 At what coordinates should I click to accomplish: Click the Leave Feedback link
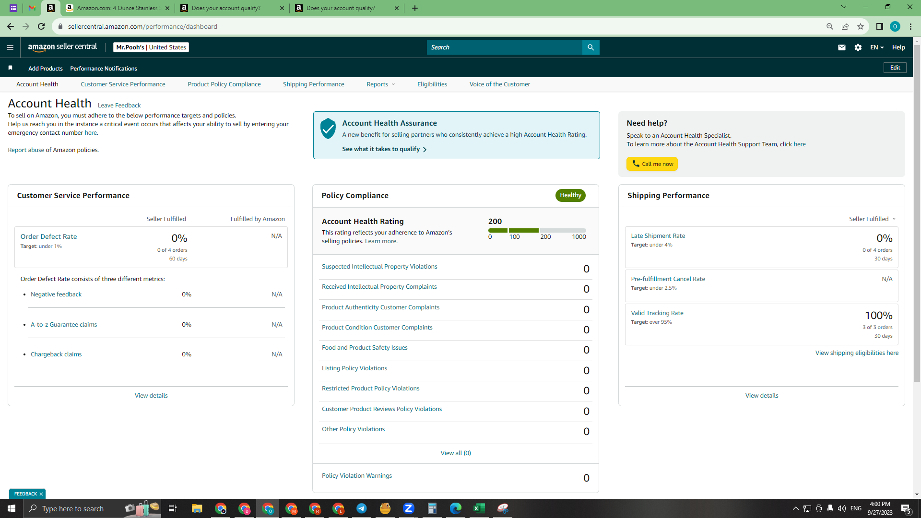(x=119, y=105)
